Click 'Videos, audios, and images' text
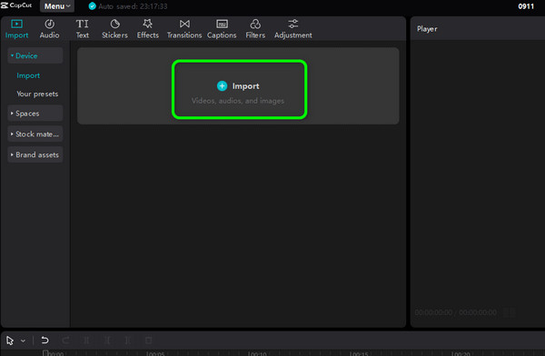 click(238, 101)
